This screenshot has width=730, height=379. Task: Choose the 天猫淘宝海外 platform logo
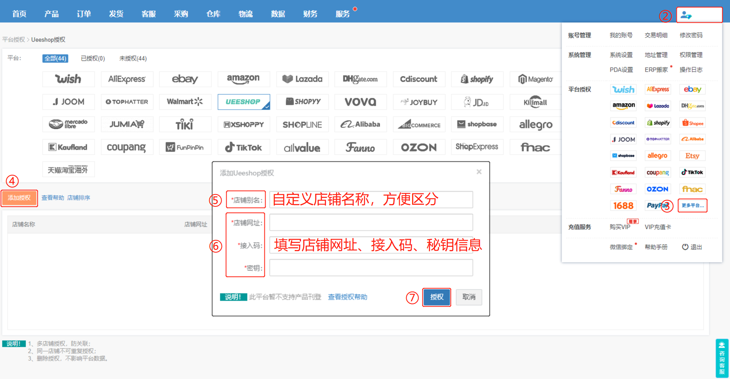69,169
